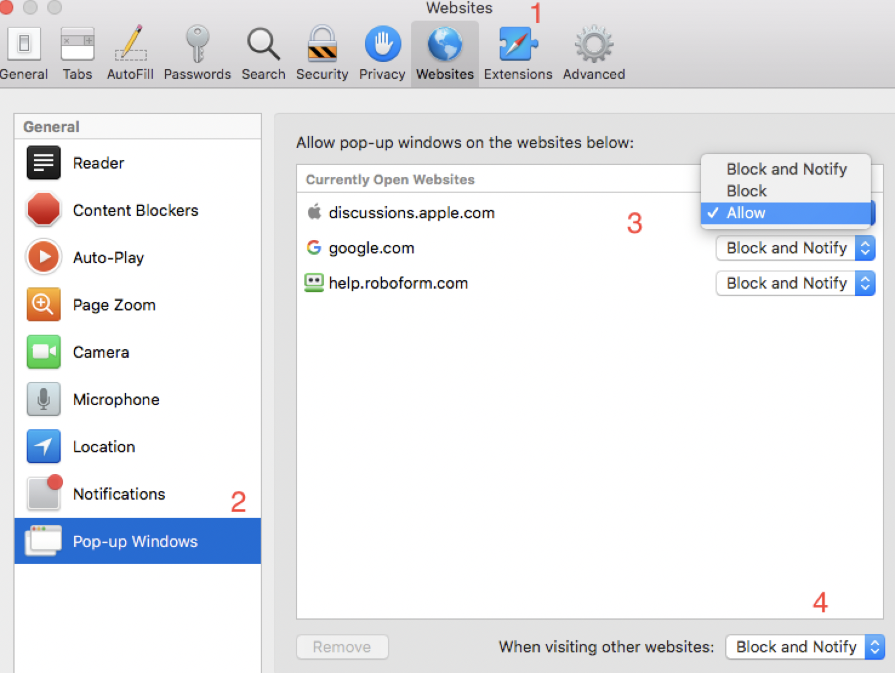Select the Pop-up Windows sidebar label
The image size is (895, 673).
pyautogui.click(x=135, y=541)
